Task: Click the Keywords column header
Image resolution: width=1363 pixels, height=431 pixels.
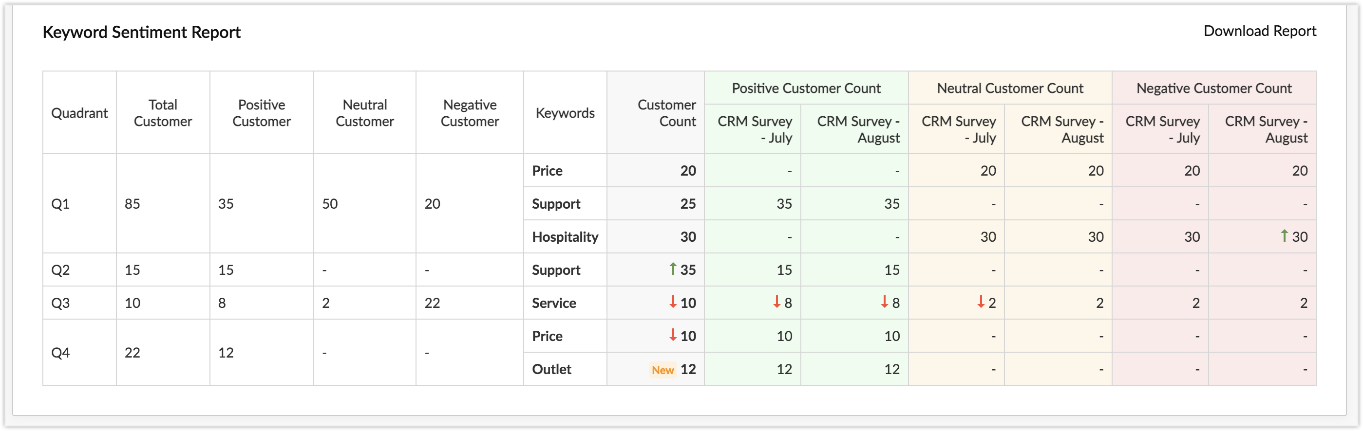Action: coord(565,113)
